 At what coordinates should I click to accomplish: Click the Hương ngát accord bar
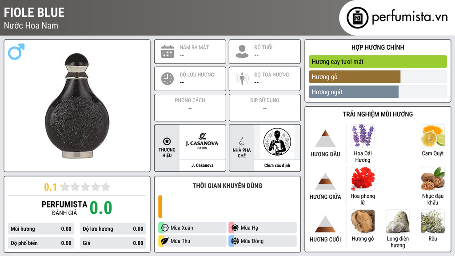(x=353, y=92)
